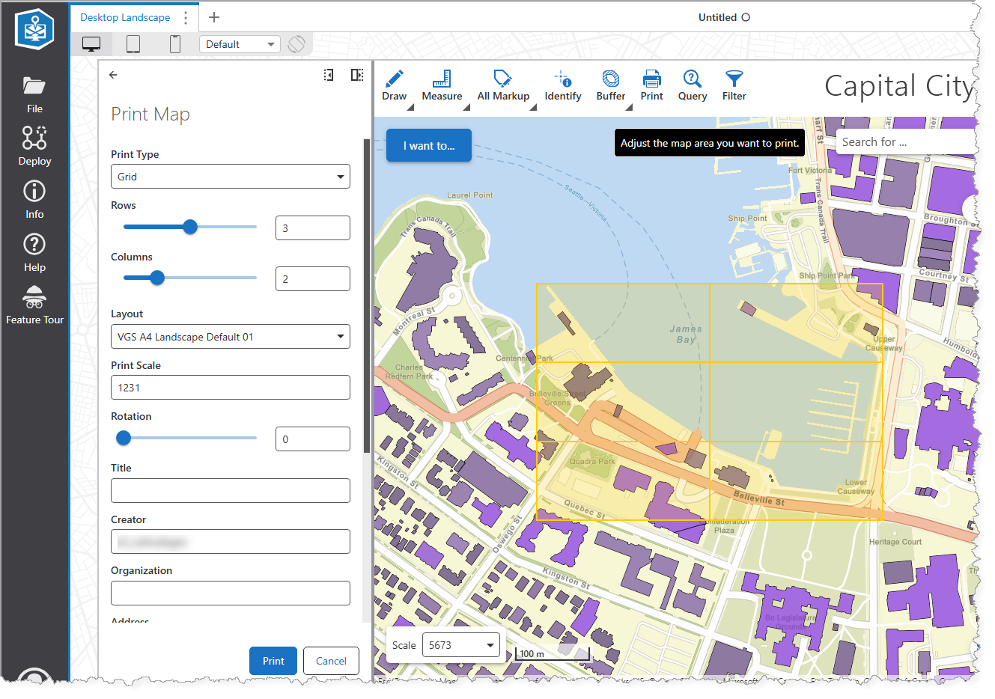Click the Print Map panel scrollbar
Viewport: 995px width, 699px height.
[367, 296]
